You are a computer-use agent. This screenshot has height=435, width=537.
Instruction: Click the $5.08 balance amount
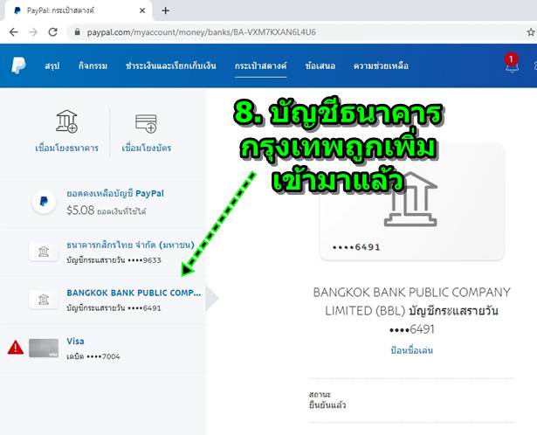point(80,210)
